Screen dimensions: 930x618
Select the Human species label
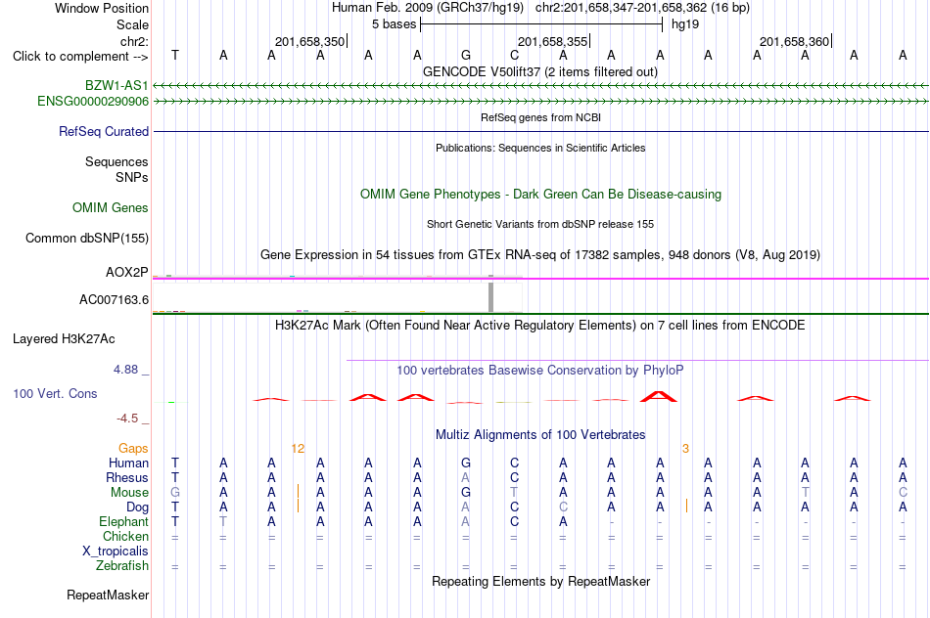[128, 463]
